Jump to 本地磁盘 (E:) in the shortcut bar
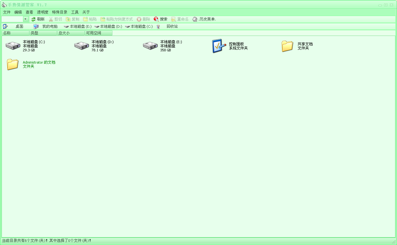 [78, 26]
